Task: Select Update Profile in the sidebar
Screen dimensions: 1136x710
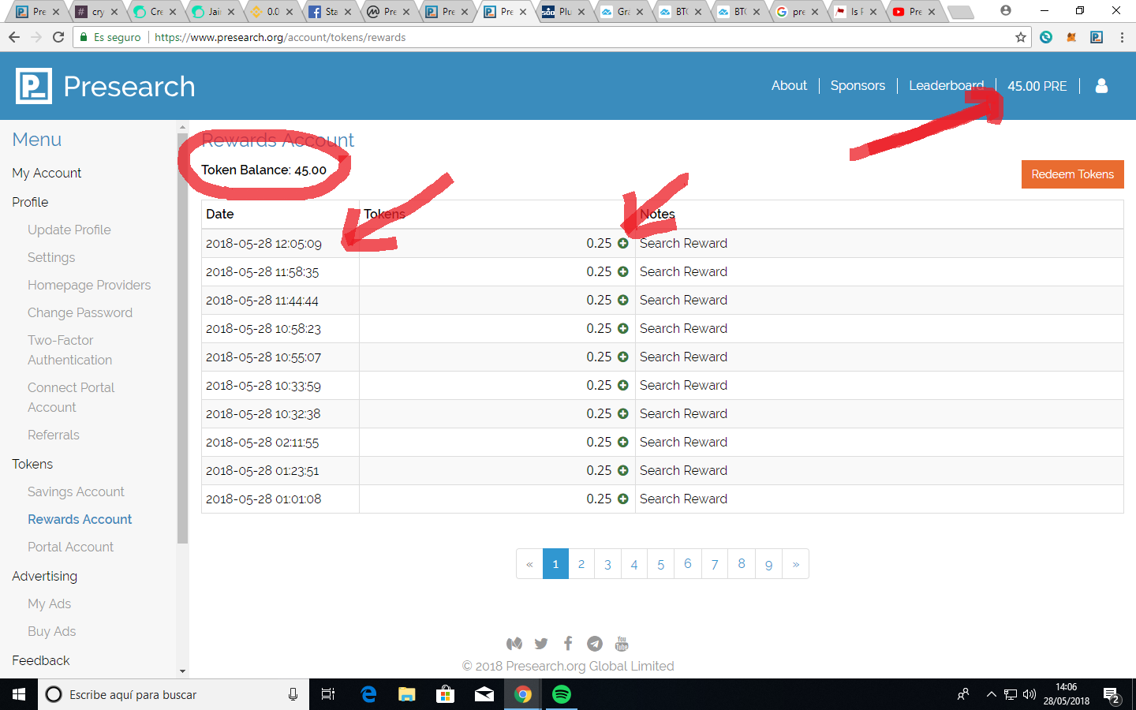Action: [69, 230]
